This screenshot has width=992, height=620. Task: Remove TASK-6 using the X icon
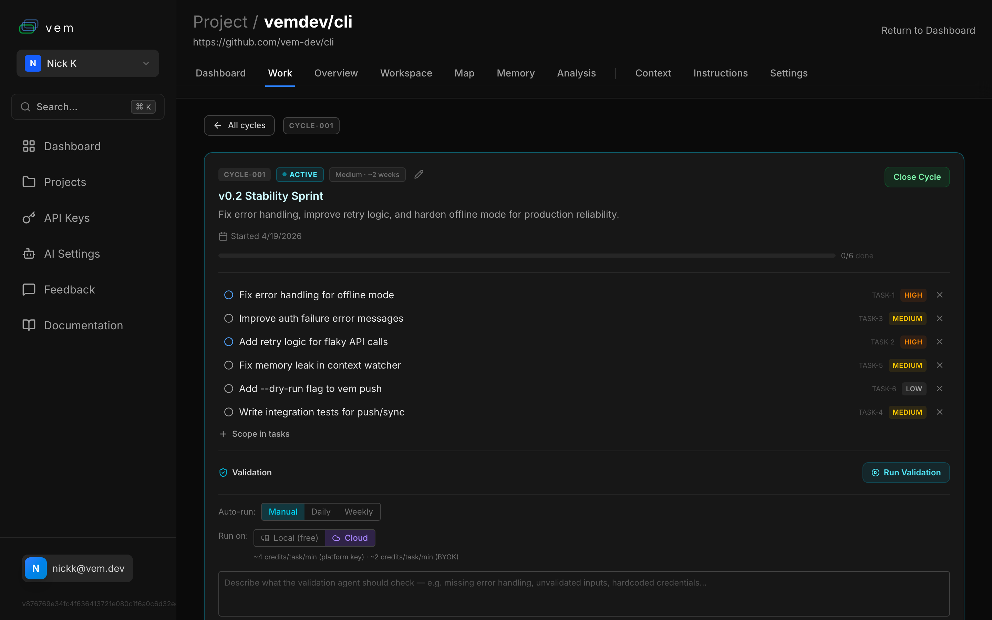tap(940, 388)
